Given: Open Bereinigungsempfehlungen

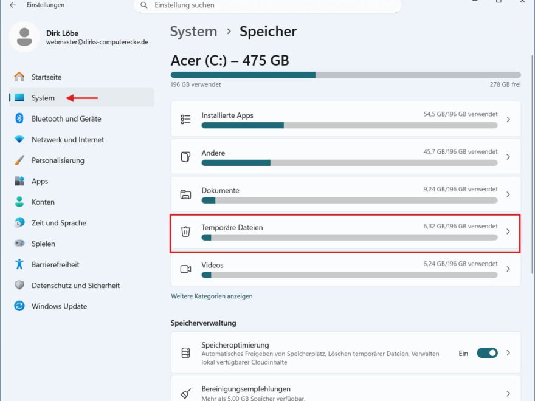Looking at the screenshot, I should [345, 389].
